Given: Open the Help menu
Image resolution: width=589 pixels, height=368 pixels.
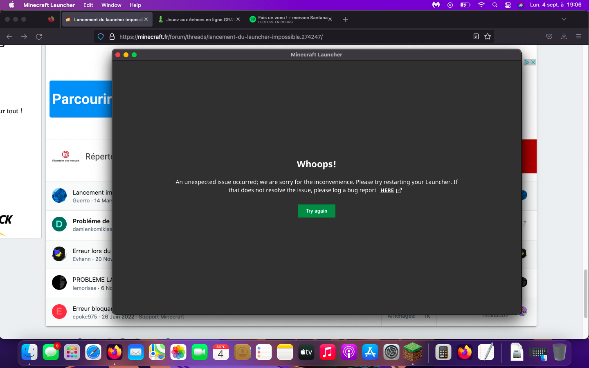Looking at the screenshot, I should click(135, 5).
